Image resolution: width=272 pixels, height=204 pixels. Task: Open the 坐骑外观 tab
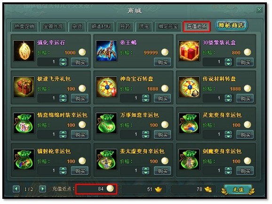pyautogui.click(x=53, y=26)
